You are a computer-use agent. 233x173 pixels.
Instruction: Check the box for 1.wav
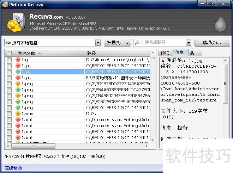coord(9,113)
